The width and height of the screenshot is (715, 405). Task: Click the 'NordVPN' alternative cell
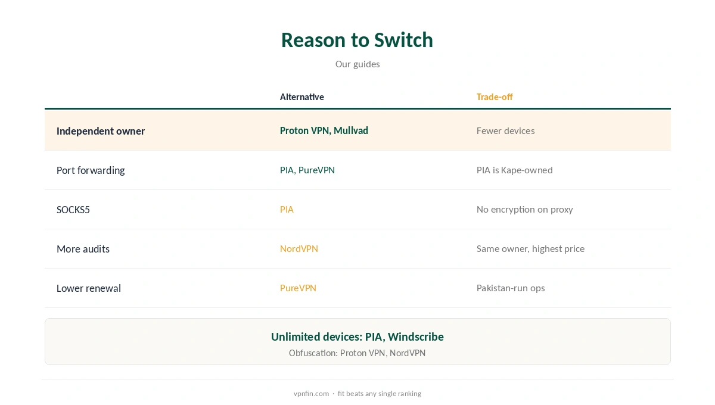(x=299, y=249)
